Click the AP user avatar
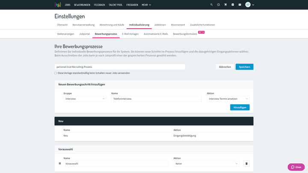The width and height of the screenshot is (308, 173). pos(248,5)
